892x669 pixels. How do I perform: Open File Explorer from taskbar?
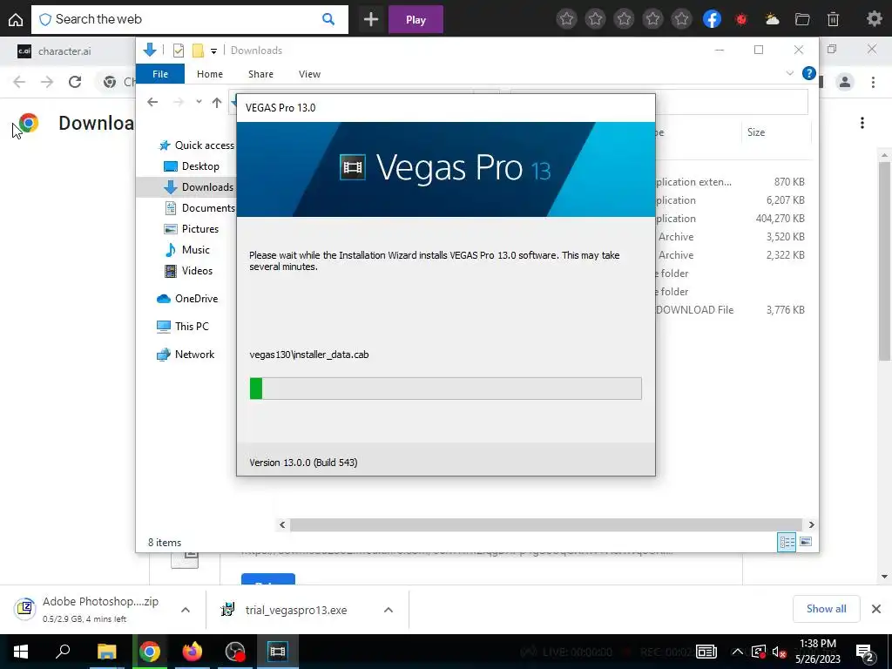click(106, 652)
